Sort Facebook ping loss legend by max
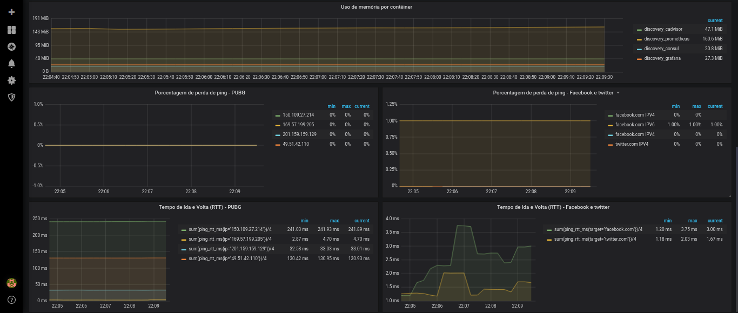Screen dimensions: 738x313 (x=697, y=106)
